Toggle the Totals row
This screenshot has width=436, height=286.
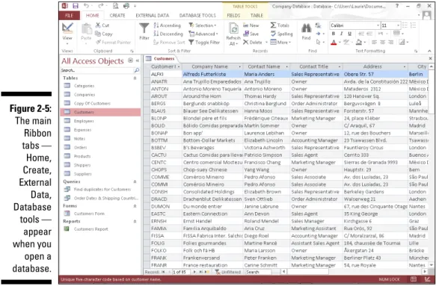[280, 25]
